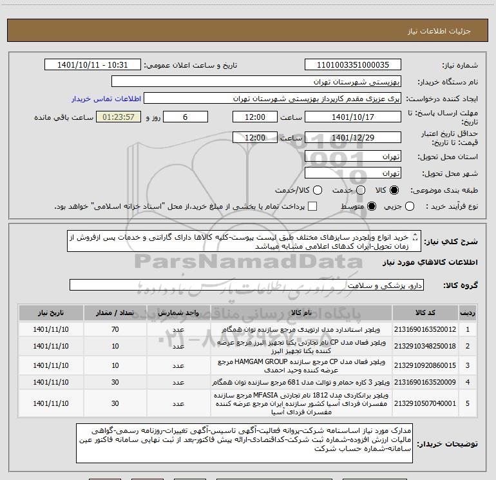This screenshot has width=496, height=480.
Task: Click the واحد شمارش column header
Action: point(178,312)
